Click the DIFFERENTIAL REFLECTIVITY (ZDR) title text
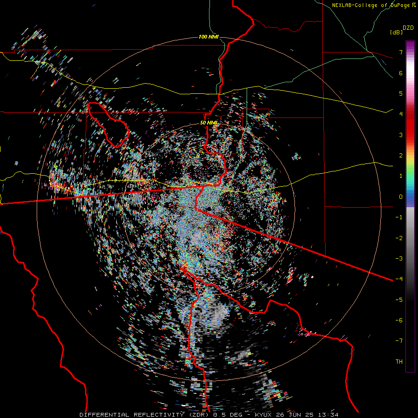 (x=144, y=415)
